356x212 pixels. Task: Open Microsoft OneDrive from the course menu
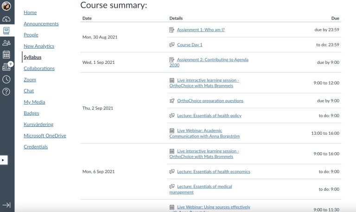tap(45, 136)
